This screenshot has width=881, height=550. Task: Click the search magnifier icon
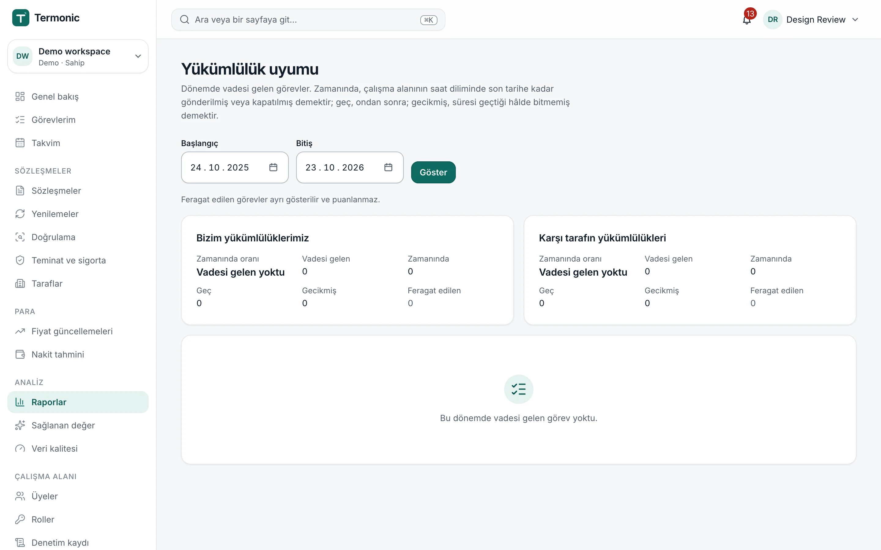tap(184, 20)
